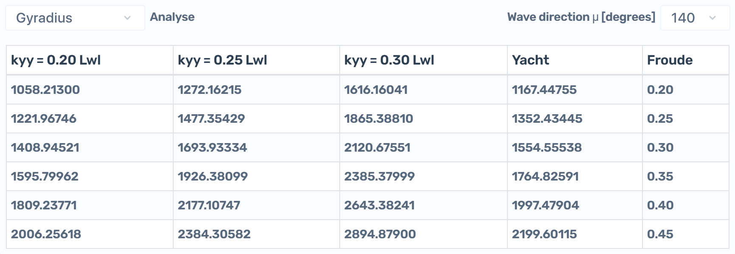Click the Wave direction μ [degrees] label
This screenshot has height=254, width=735.
[581, 17]
